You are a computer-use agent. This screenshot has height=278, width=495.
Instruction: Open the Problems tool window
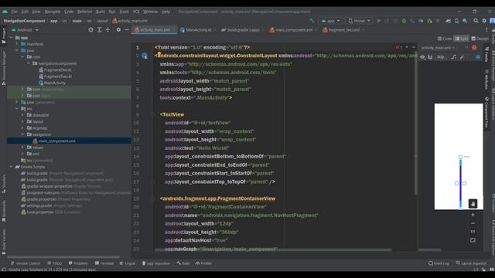(x=78, y=263)
